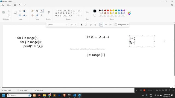Click the ENG US language indicator
Viewport: 175px width, 98px height.
[151, 95]
